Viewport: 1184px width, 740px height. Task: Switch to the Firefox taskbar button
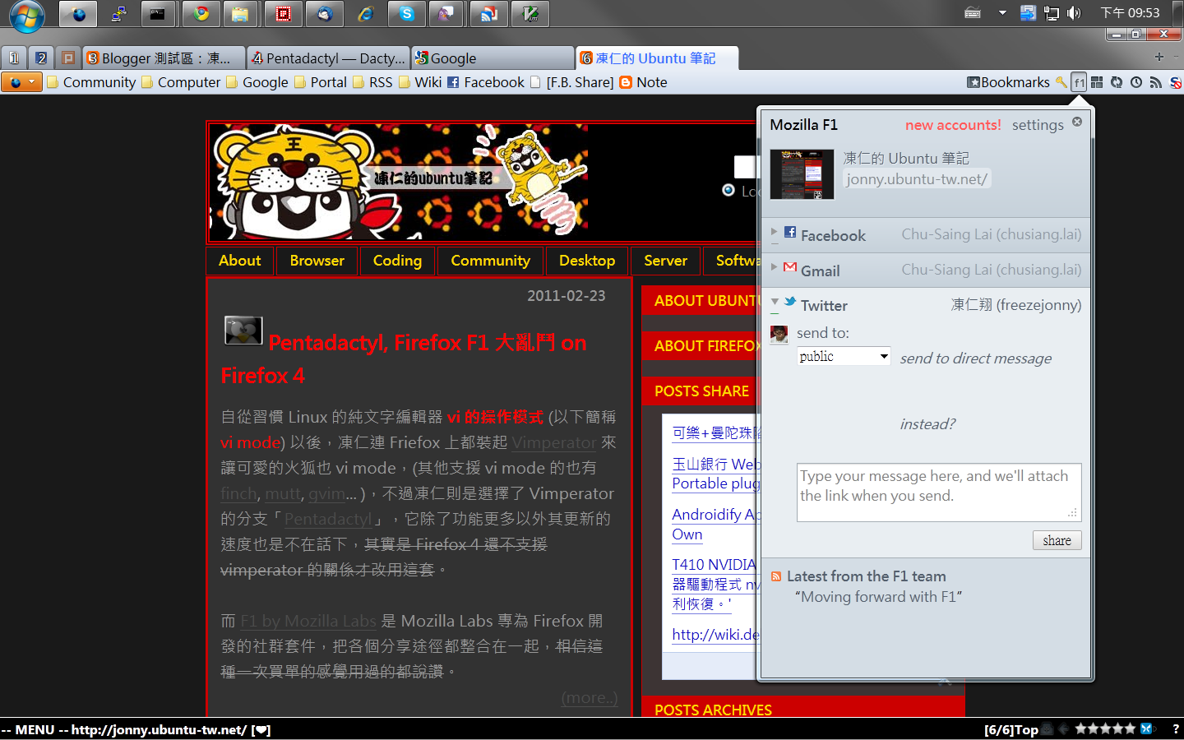(78, 14)
